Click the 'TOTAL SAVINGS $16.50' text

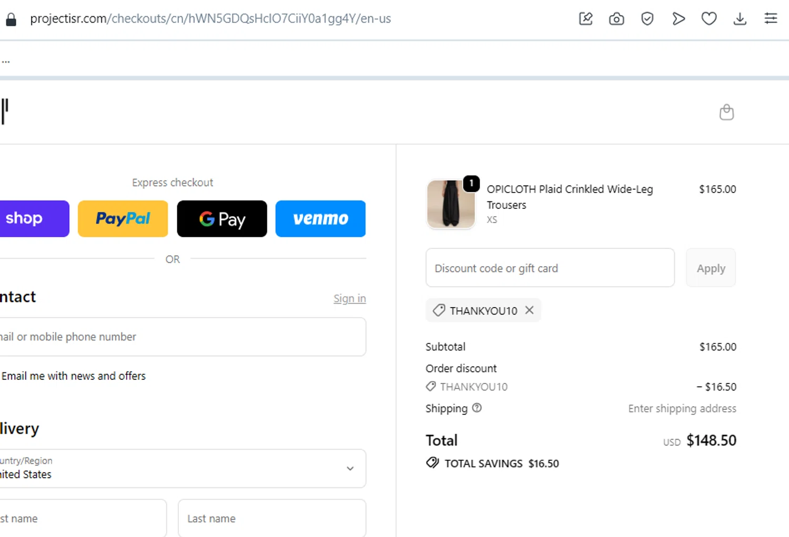pyautogui.click(x=502, y=463)
